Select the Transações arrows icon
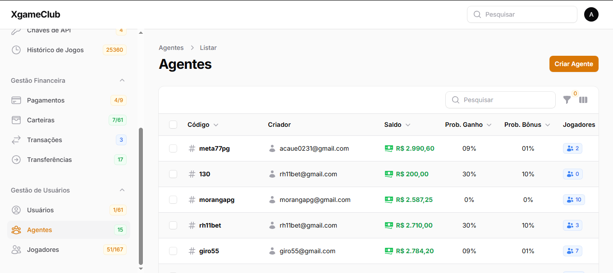The height and width of the screenshot is (273, 613). 16,139
